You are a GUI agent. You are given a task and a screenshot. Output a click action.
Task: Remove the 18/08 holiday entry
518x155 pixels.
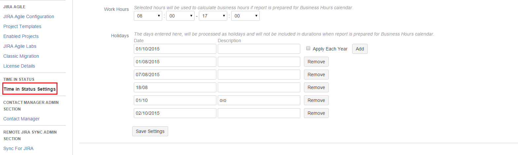point(316,87)
